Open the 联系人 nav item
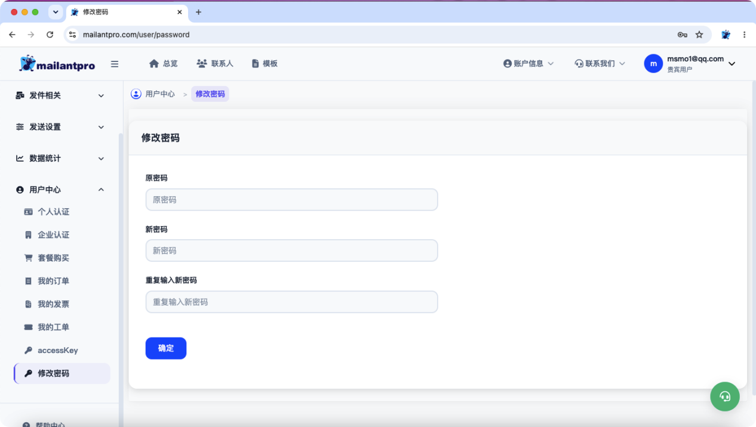Screen dimensions: 756x427 tap(215, 63)
